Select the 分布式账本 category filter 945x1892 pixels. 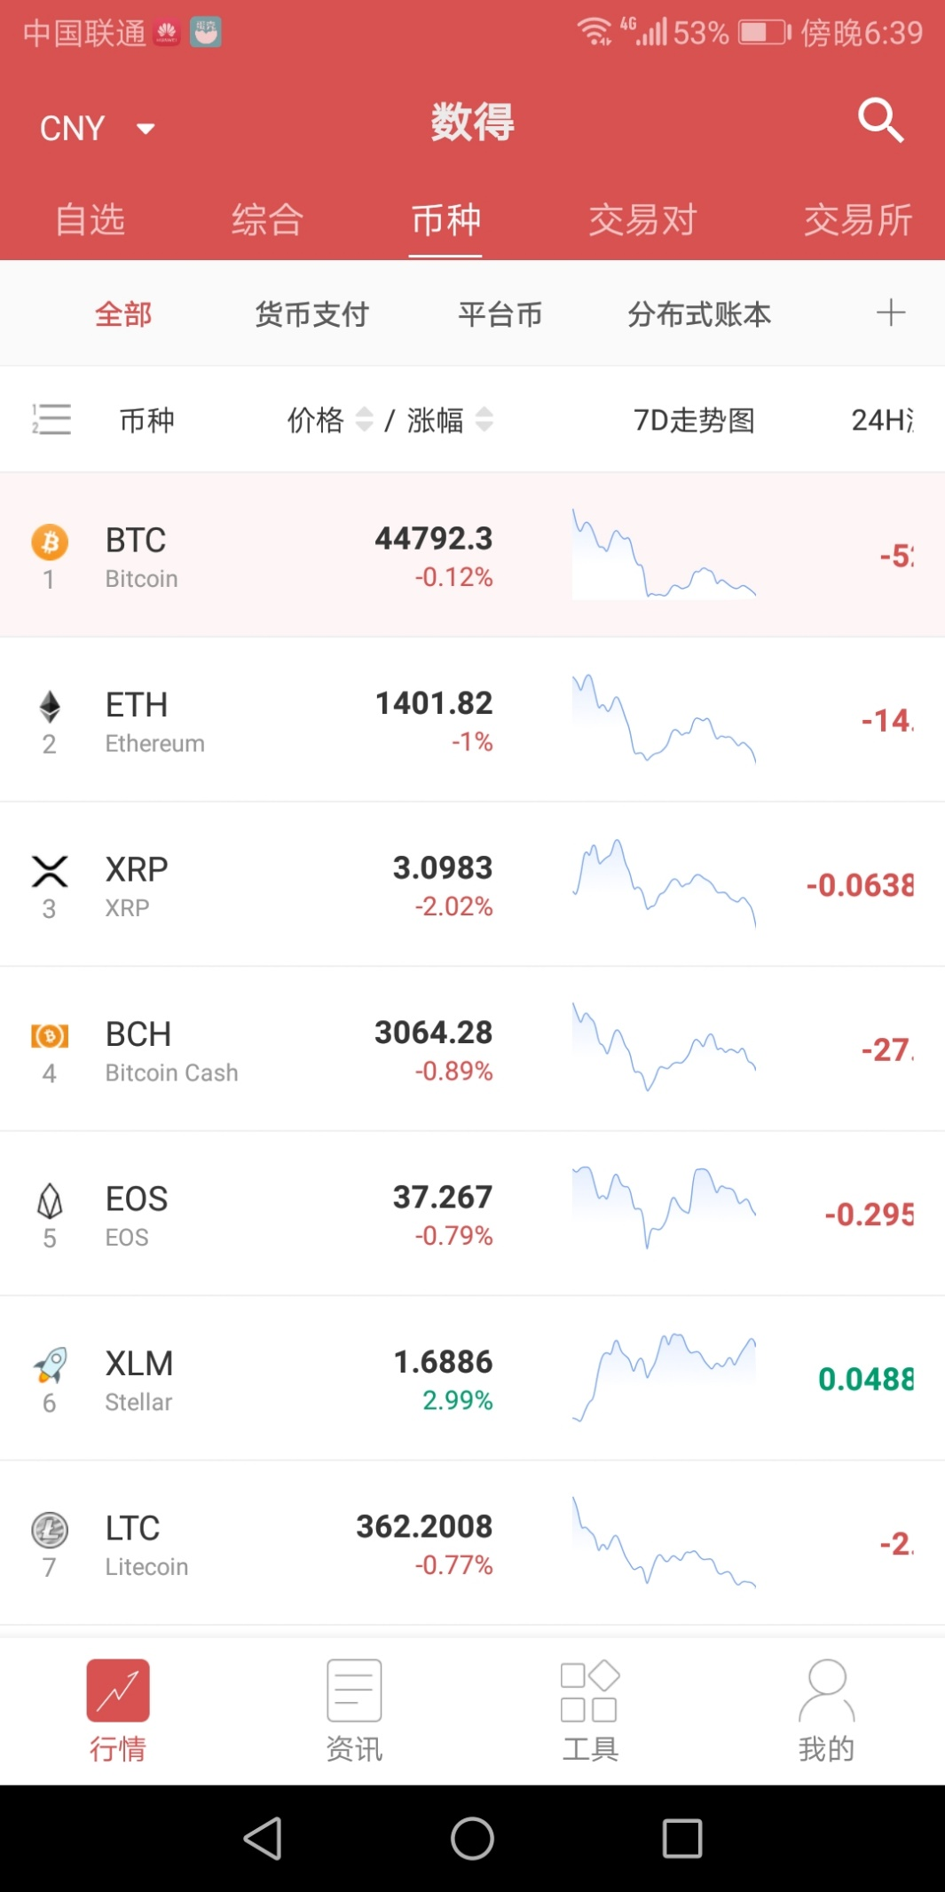[699, 314]
